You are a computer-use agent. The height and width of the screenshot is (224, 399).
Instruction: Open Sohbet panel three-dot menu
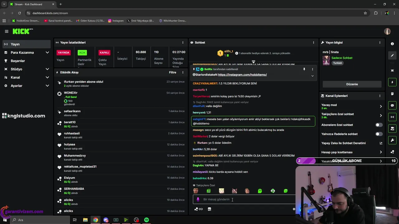314,43
